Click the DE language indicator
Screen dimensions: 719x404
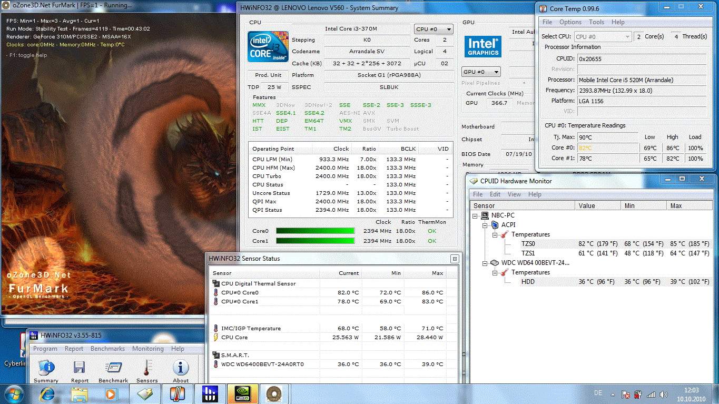(598, 393)
